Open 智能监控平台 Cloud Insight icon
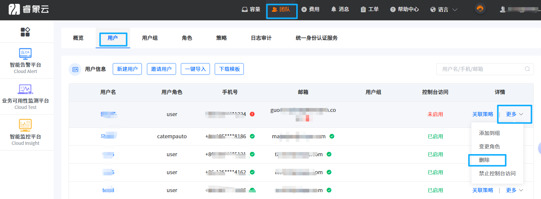 [25, 125]
